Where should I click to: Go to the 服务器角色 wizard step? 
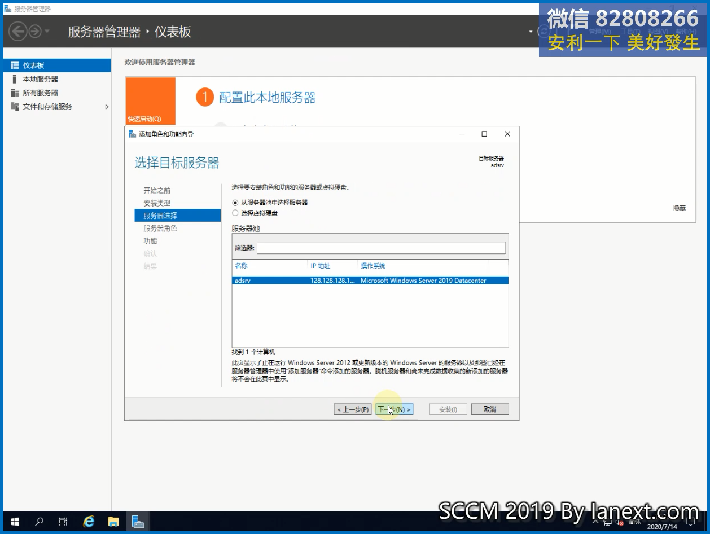coord(160,229)
